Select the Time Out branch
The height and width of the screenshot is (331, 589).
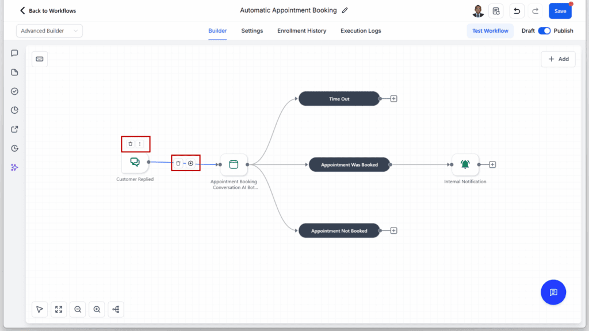(x=339, y=99)
